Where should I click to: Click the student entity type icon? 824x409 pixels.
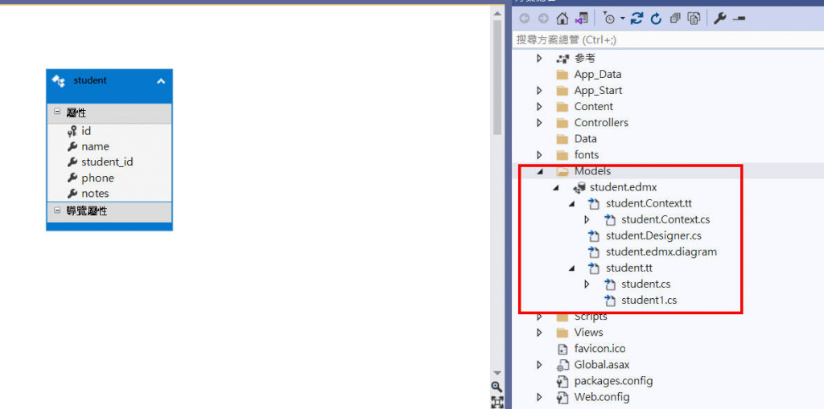tap(58, 81)
